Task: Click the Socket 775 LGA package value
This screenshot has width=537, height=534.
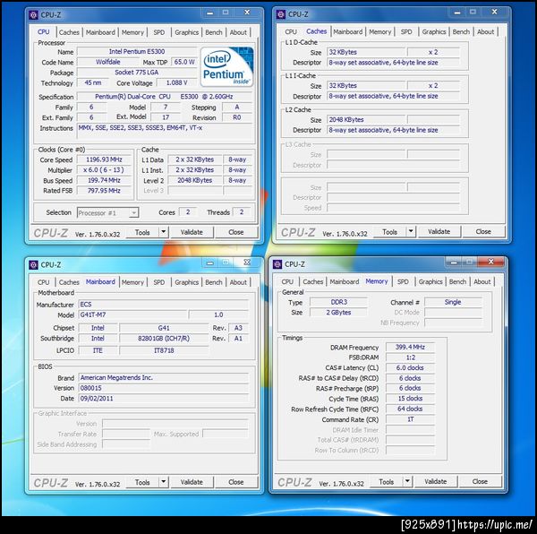Action: point(137,73)
